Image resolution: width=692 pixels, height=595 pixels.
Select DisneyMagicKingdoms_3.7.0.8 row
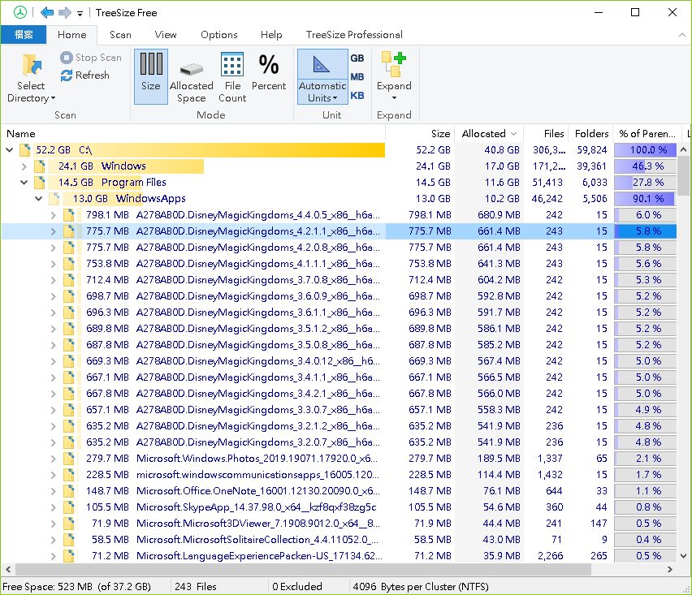point(340,280)
